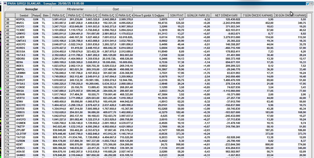Click the GRNYO symbol cell
This screenshot has width=314, height=158.
24,34
